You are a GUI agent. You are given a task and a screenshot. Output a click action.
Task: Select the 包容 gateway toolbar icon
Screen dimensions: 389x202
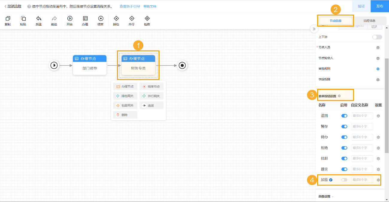147,18
